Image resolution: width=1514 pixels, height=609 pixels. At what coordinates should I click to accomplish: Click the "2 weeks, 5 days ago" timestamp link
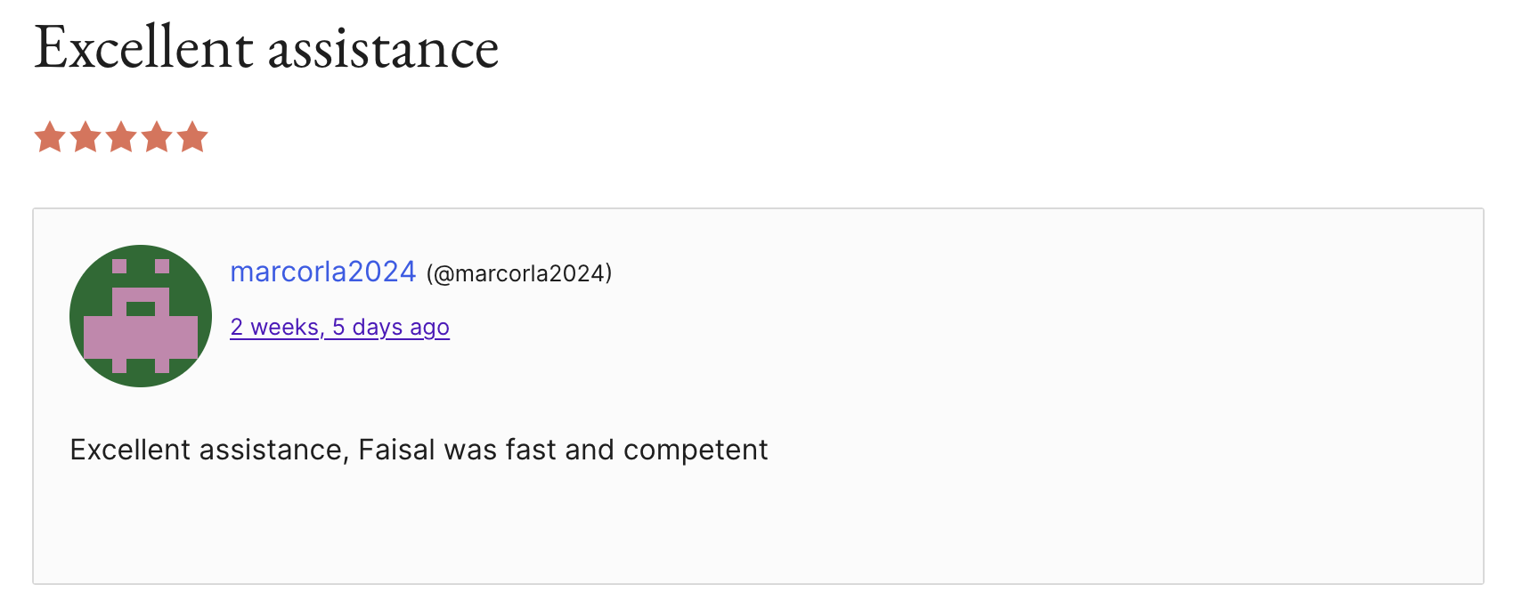tap(339, 328)
